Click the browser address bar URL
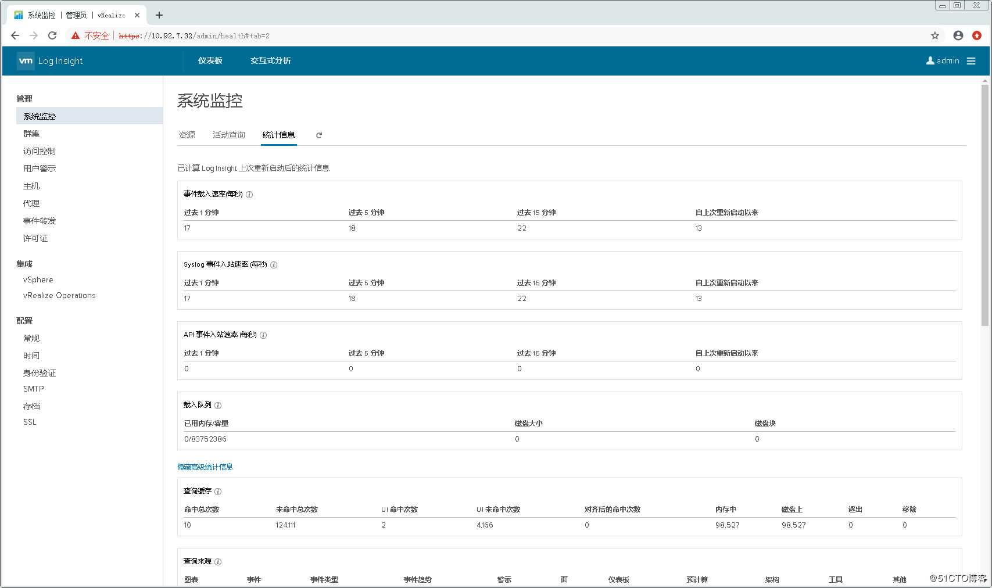The image size is (992, 588). 194,35
